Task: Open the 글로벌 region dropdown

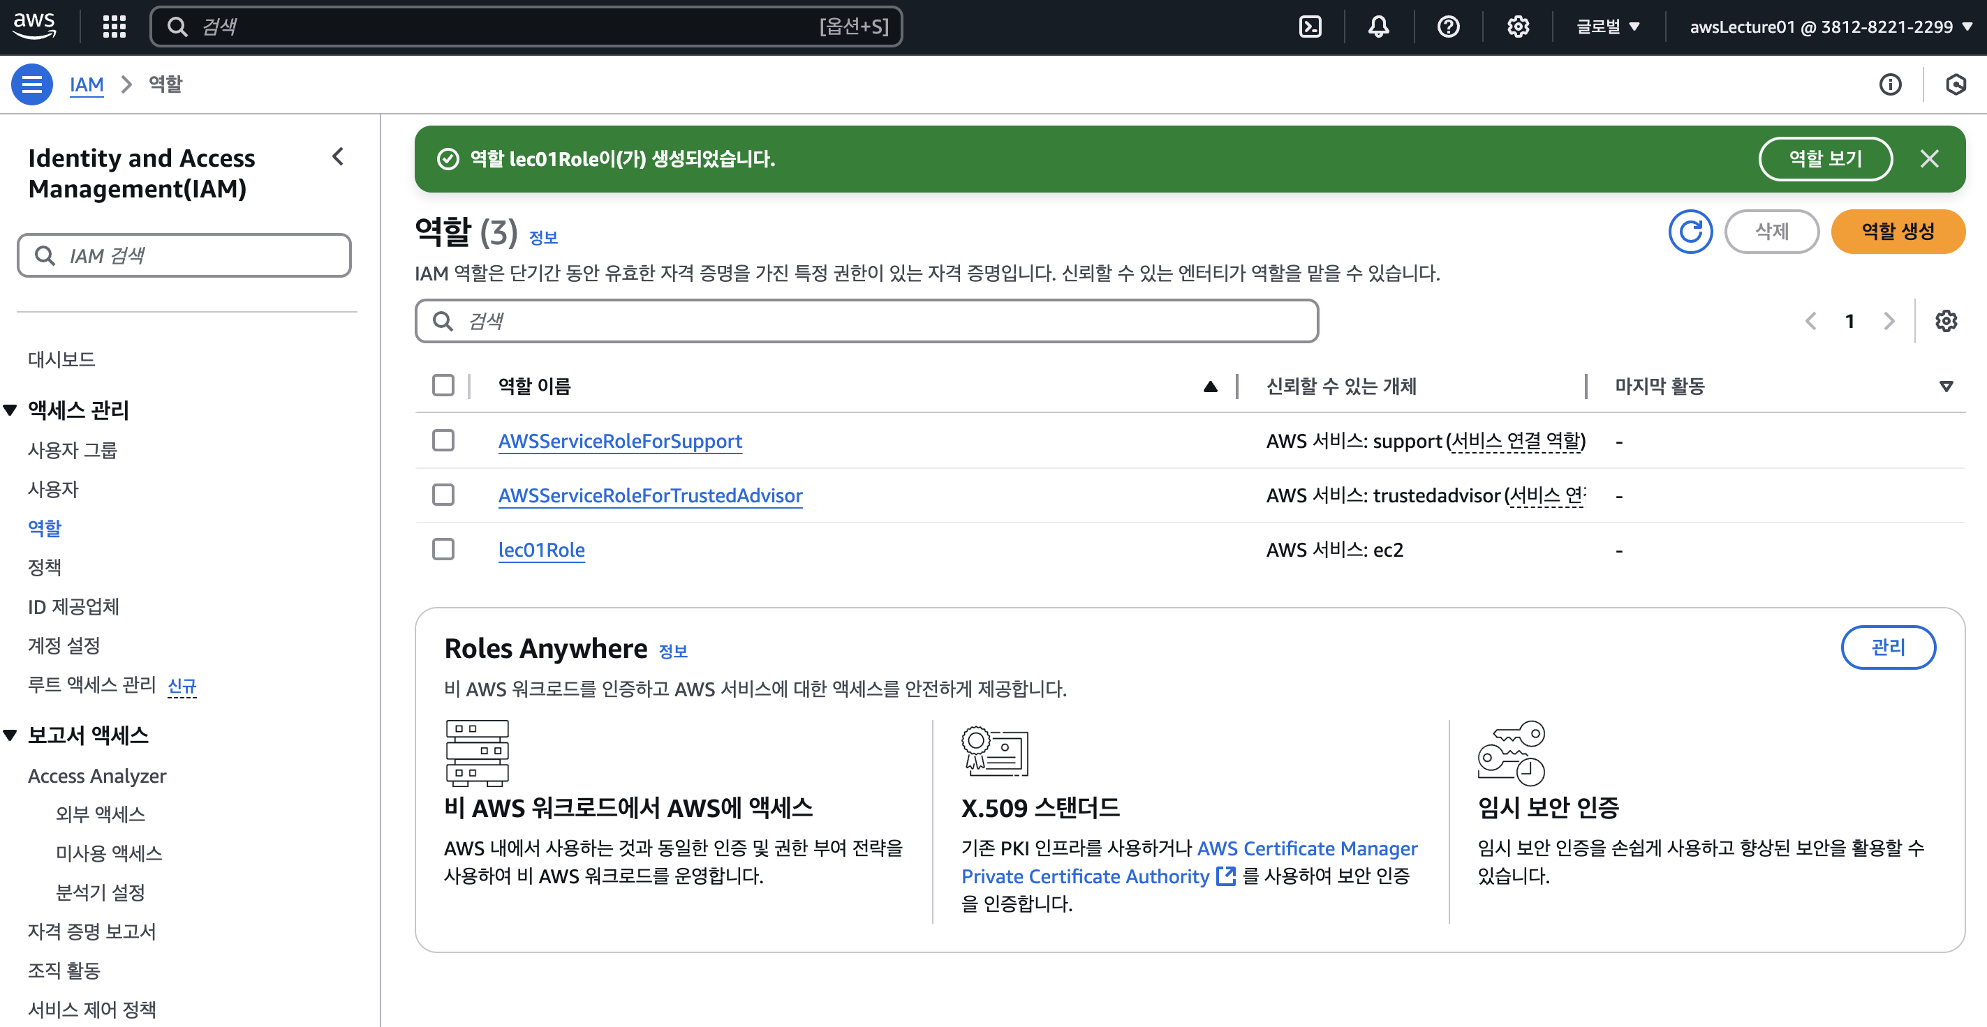Action: [x=1607, y=27]
